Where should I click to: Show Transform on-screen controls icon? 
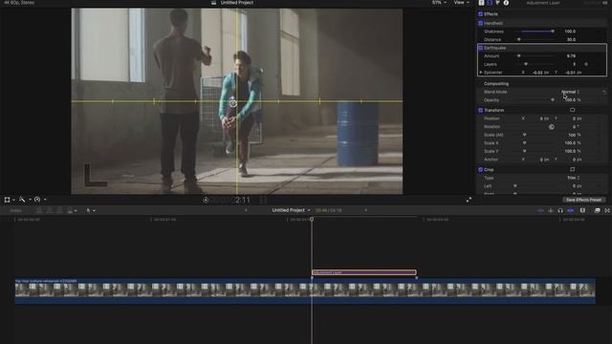572,111
